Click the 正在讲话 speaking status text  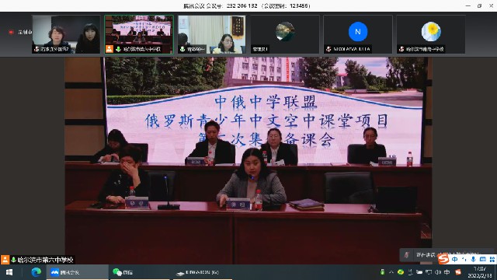[x=426, y=255]
